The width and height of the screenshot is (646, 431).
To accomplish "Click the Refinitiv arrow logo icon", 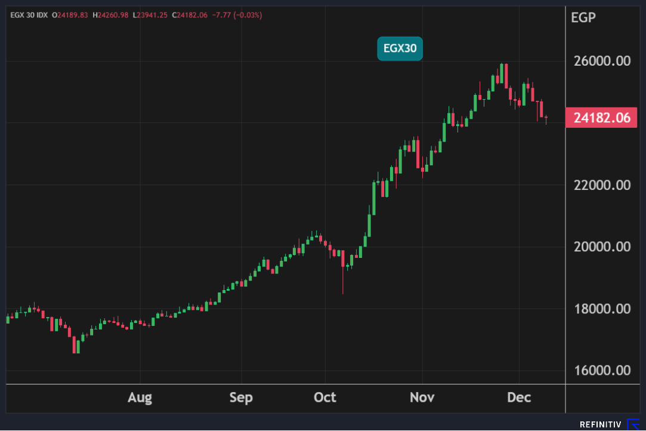I will point(633,424).
